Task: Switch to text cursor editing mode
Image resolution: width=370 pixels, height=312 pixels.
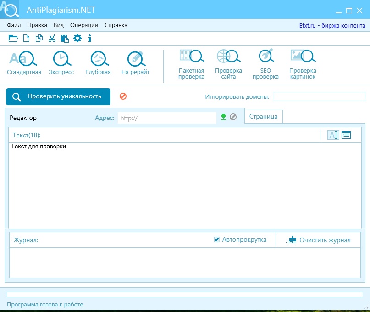Action: tap(333, 135)
